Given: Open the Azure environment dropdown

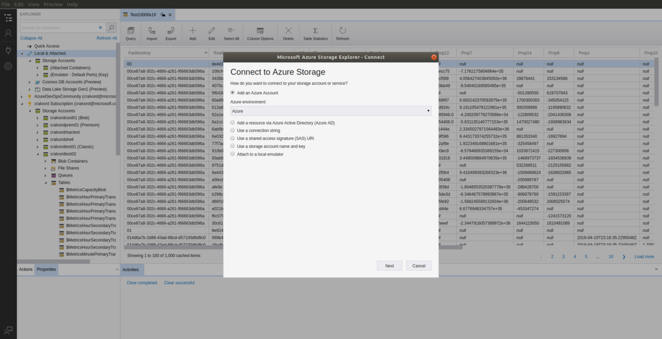Looking at the screenshot, I should point(330,111).
